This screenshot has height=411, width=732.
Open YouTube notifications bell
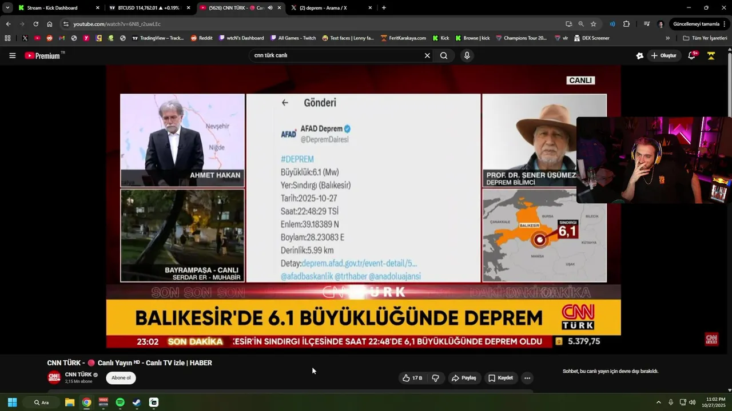point(692,55)
